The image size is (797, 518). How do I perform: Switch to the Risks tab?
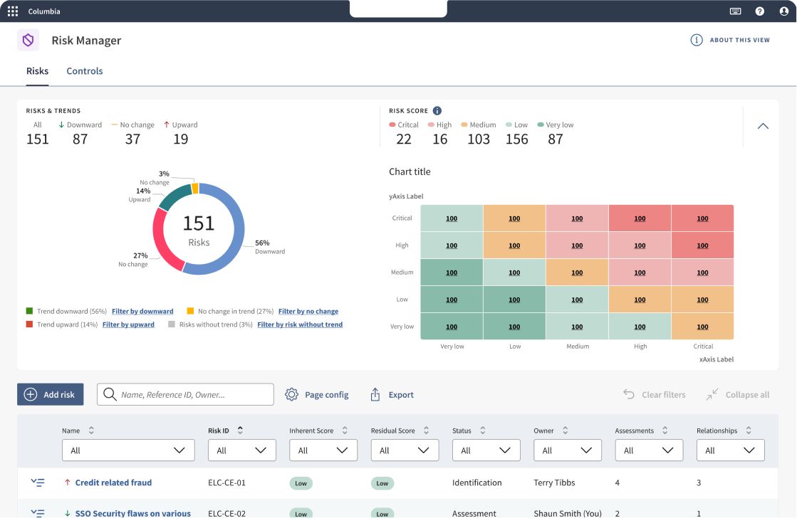38,71
